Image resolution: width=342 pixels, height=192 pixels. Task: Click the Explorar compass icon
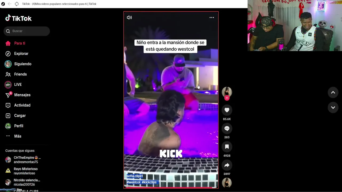click(x=8, y=54)
